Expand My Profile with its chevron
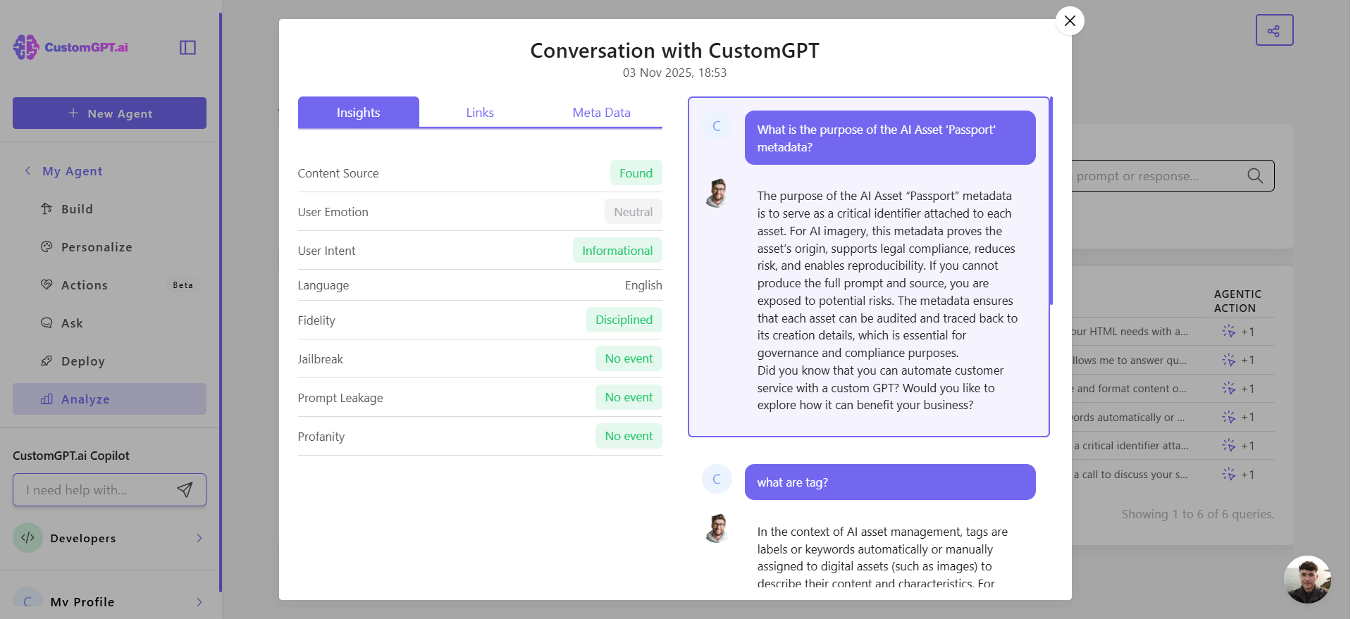Screen dimensions: 1353x619 199,602
